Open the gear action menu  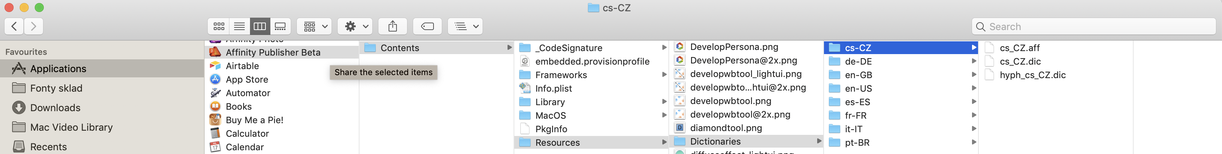tap(355, 26)
